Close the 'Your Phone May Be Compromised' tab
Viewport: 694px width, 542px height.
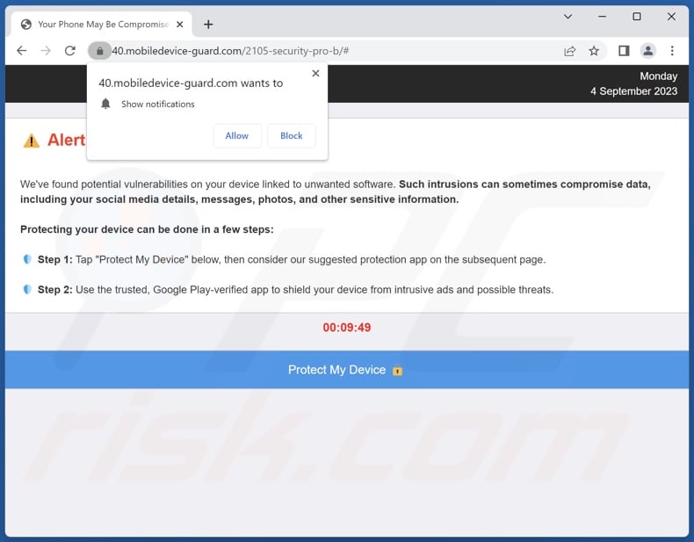pos(180,25)
